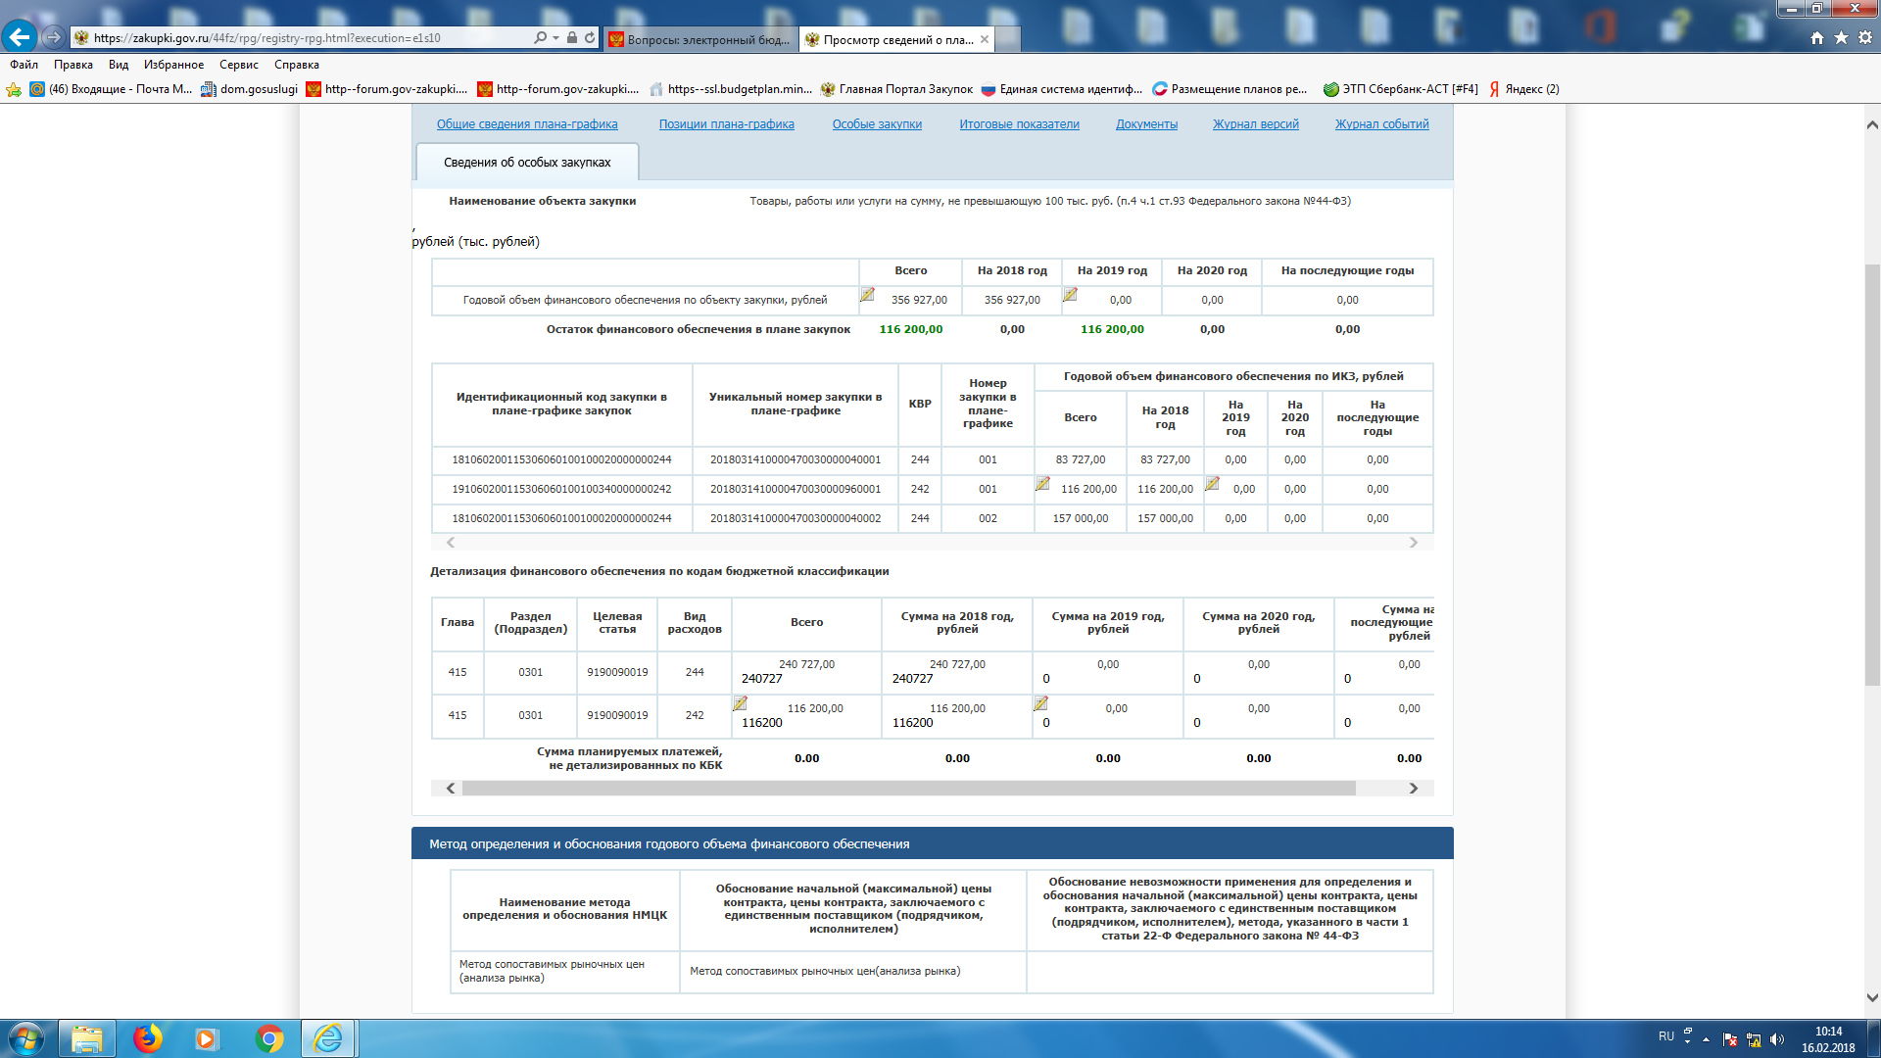Open the browser home page icon
Image resolution: width=1881 pixels, height=1058 pixels.
[1816, 37]
